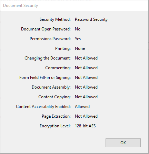
Task: Select the None value beside Printing
Action: (80, 48)
